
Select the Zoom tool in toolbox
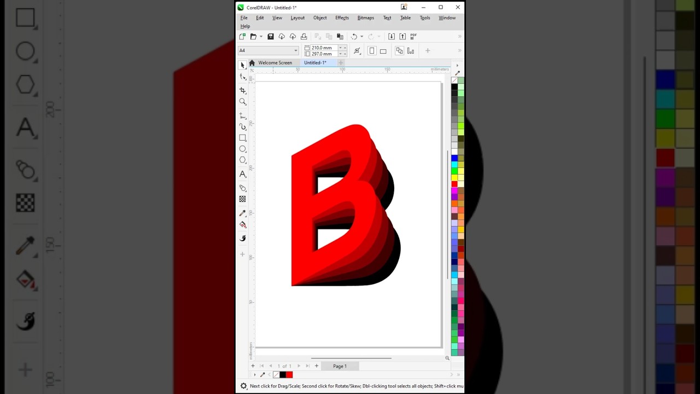[243, 102]
